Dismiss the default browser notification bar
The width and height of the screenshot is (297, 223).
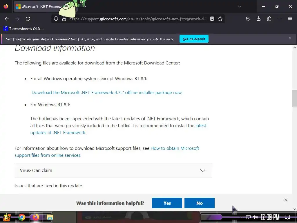pyautogui.click(x=290, y=39)
